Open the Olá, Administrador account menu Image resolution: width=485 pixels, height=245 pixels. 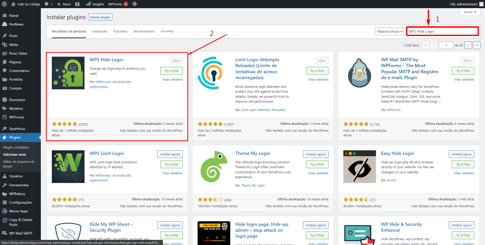pyautogui.click(x=467, y=4)
